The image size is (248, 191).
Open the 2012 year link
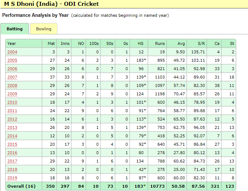pos(12,119)
